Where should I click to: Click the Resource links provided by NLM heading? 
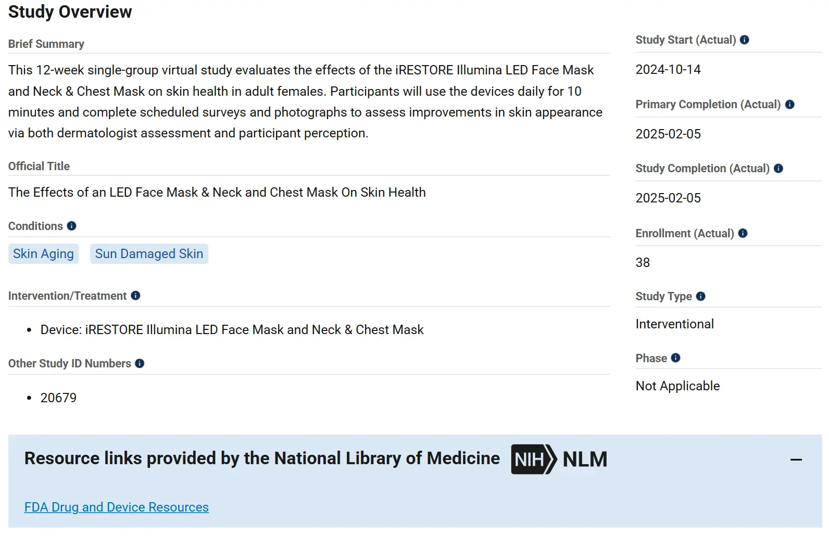[x=262, y=458]
